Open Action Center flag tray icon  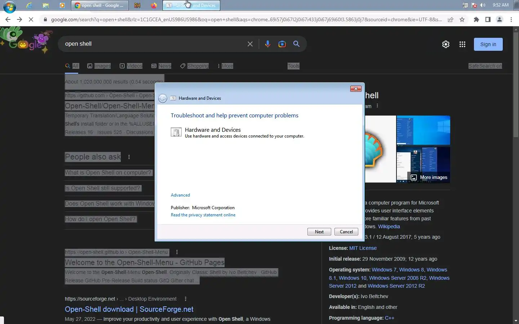(x=474, y=5)
